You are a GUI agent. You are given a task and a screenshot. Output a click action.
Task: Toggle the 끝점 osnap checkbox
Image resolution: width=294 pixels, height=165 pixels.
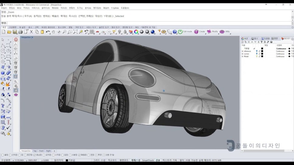[x=3, y=155]
